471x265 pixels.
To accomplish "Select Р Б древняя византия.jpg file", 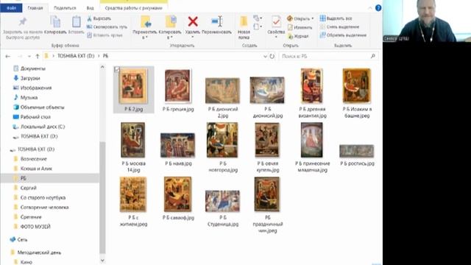I will coord(312,93).
